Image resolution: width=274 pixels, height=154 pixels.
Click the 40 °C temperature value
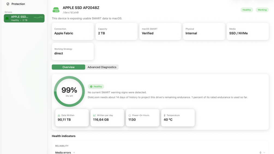[x=168, y=120]
